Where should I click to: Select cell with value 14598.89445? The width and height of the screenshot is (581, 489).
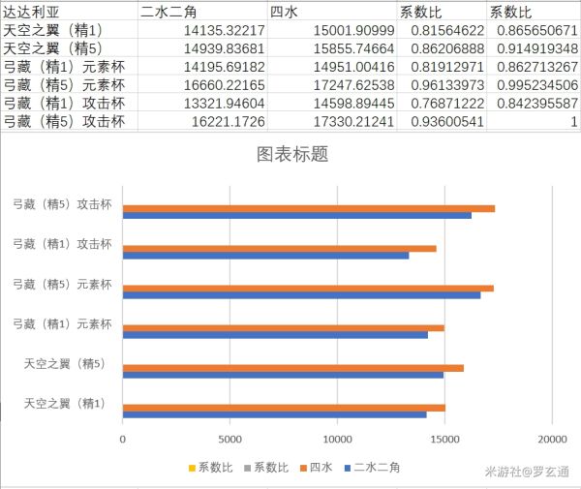point(331,103)
